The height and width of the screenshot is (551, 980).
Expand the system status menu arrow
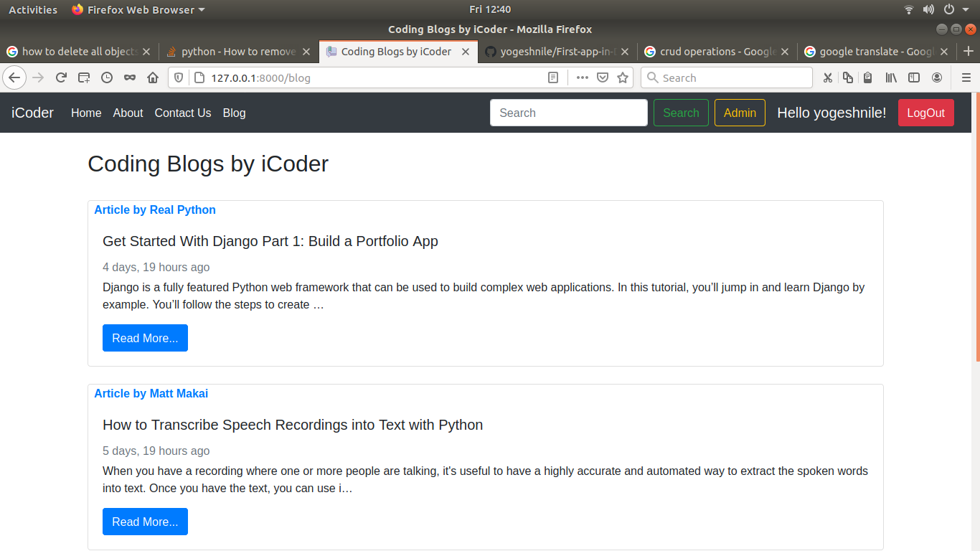[x=966, y=9]
